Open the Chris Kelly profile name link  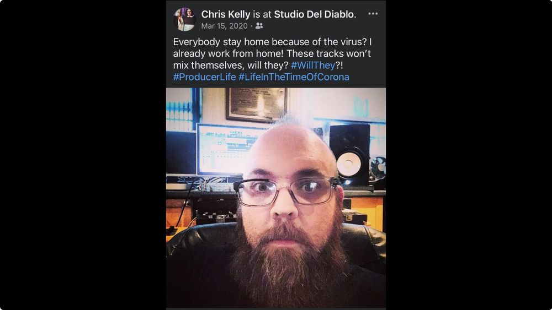pos(226,14)
